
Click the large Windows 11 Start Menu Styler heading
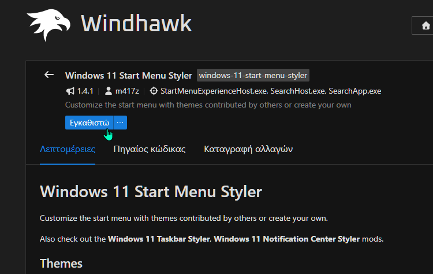pyautogui.click(x=151, y=191)
